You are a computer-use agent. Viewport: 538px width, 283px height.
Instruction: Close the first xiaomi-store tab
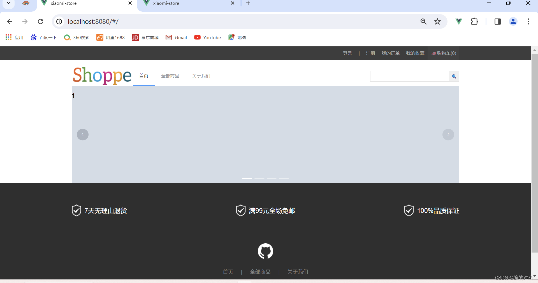coord(130,3)
